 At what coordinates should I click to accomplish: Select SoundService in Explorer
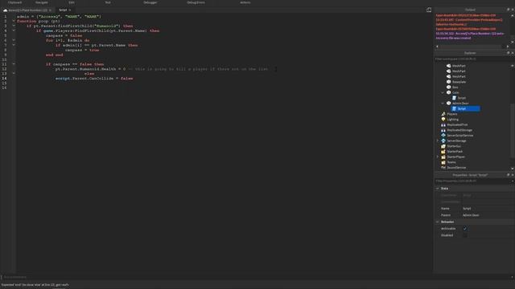tap(456, 168)
